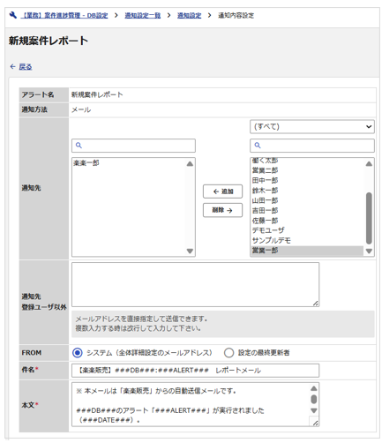Click the left arrow icon beside 戻る
This screenshot has width=382, height=443.
tap(12, 66)
